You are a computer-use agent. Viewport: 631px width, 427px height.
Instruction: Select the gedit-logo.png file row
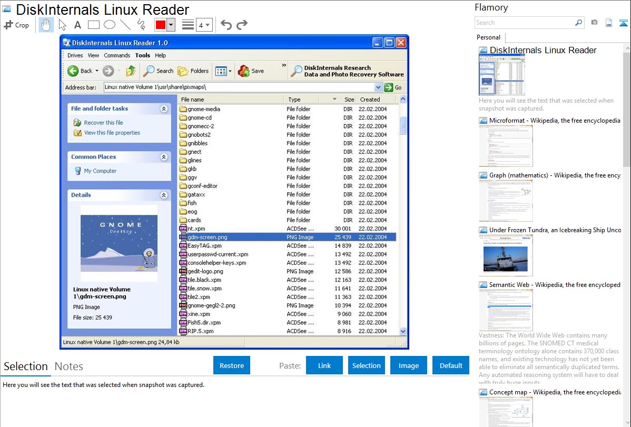[288, 271]
